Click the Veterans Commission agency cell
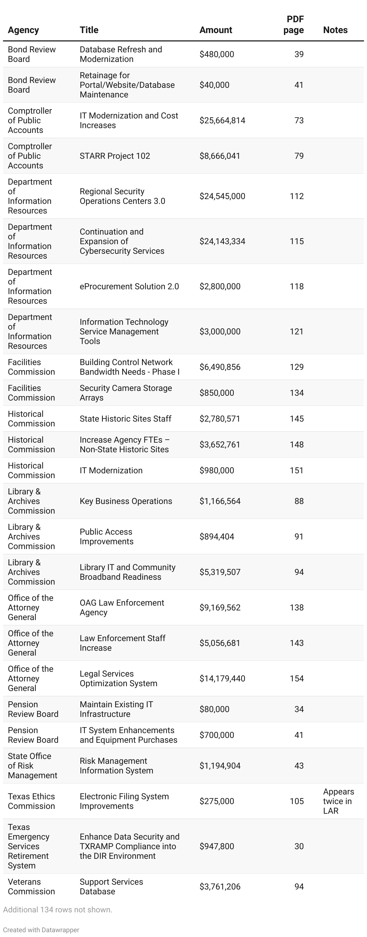Viewport: 367px width, 937px height. [x=31, y=886]
